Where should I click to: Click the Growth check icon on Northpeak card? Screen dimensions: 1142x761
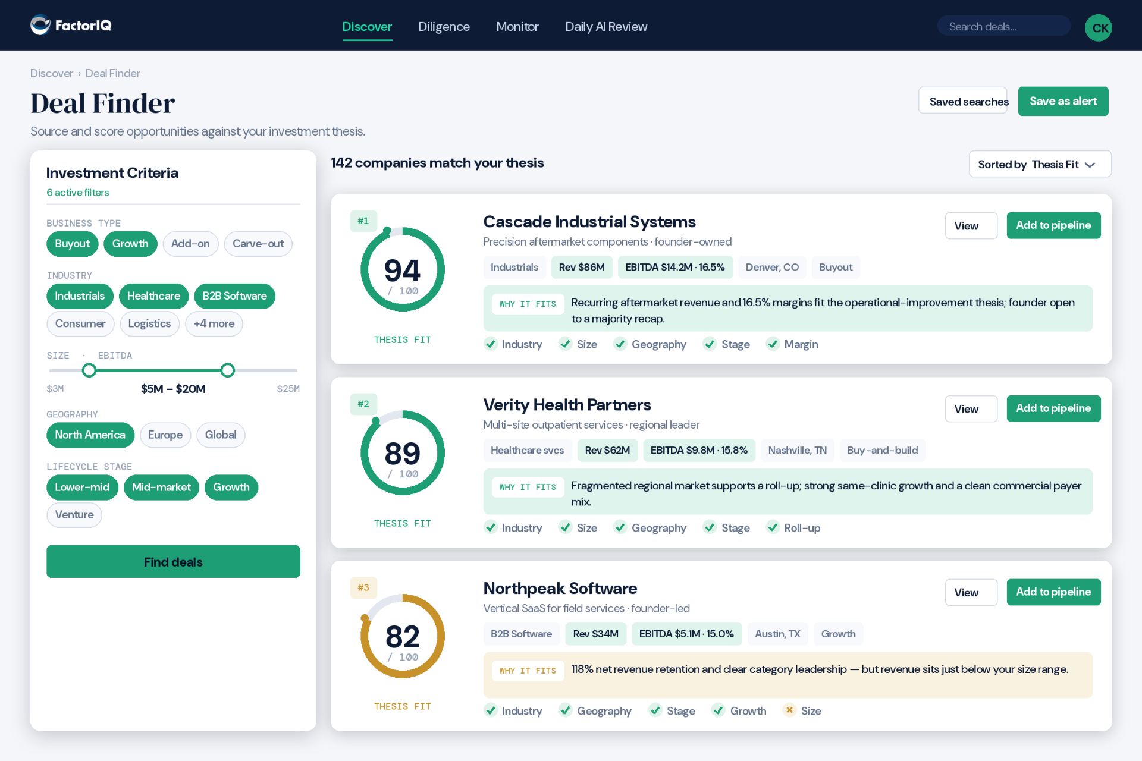[x=719, y=710]
